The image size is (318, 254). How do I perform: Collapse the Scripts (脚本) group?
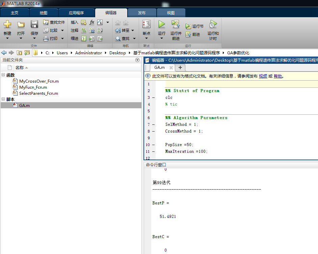(3, 99)
